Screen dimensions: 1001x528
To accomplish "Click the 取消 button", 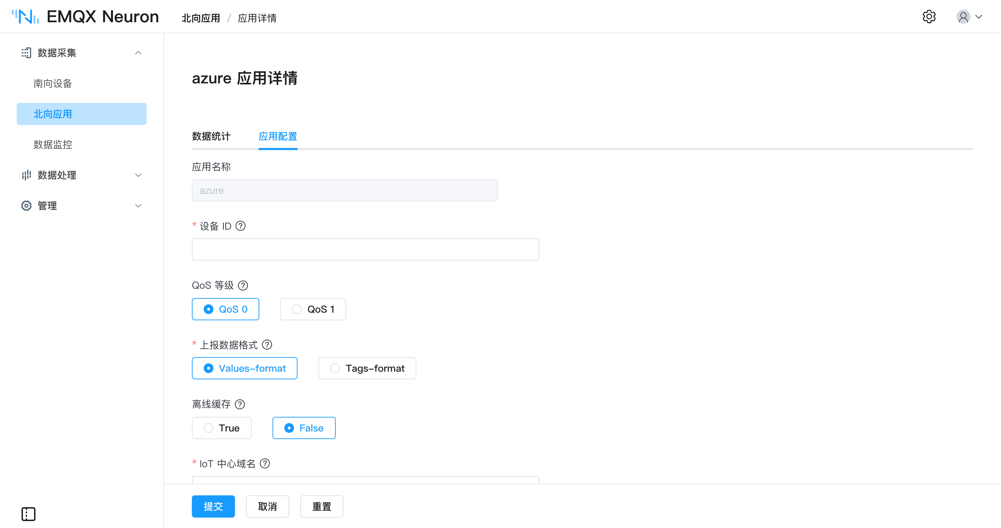I will 267,506.
